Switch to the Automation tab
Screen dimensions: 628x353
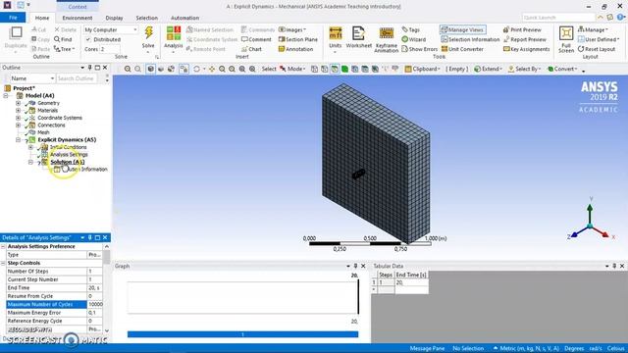point(184,18)
